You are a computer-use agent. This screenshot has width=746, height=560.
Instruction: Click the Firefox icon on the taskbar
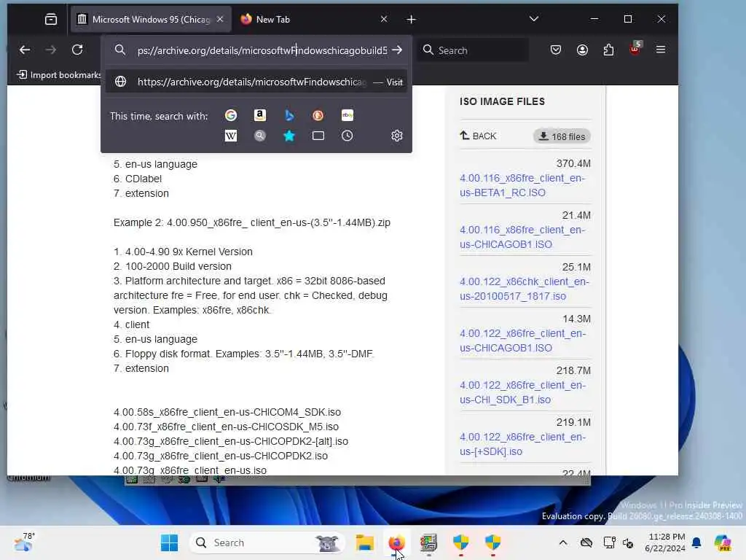(396, 542)
